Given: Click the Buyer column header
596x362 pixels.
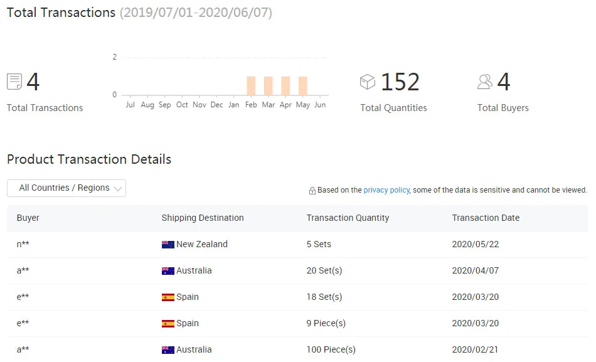Looking at the screenshot, I should click(x=28, y=218).
